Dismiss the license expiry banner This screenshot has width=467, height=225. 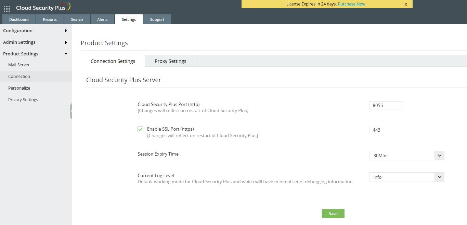pos(406,4)
